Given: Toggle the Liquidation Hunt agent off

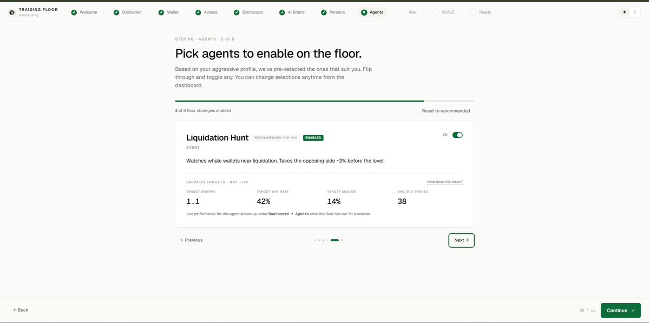Looking at the screenshot, I should 457,135.
